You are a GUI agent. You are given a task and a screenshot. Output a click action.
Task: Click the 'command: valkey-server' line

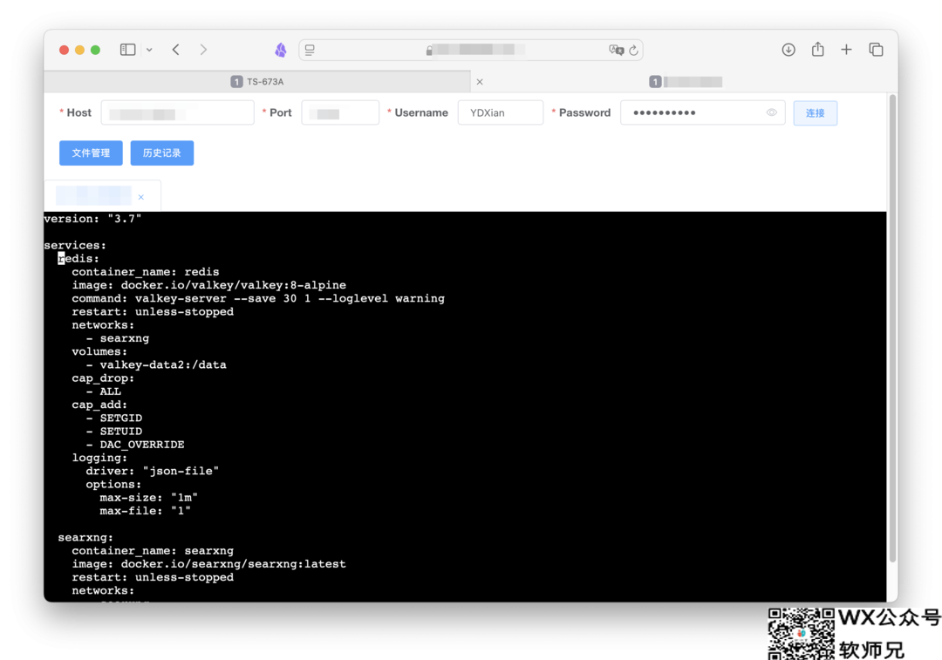[x=258, y=298]
